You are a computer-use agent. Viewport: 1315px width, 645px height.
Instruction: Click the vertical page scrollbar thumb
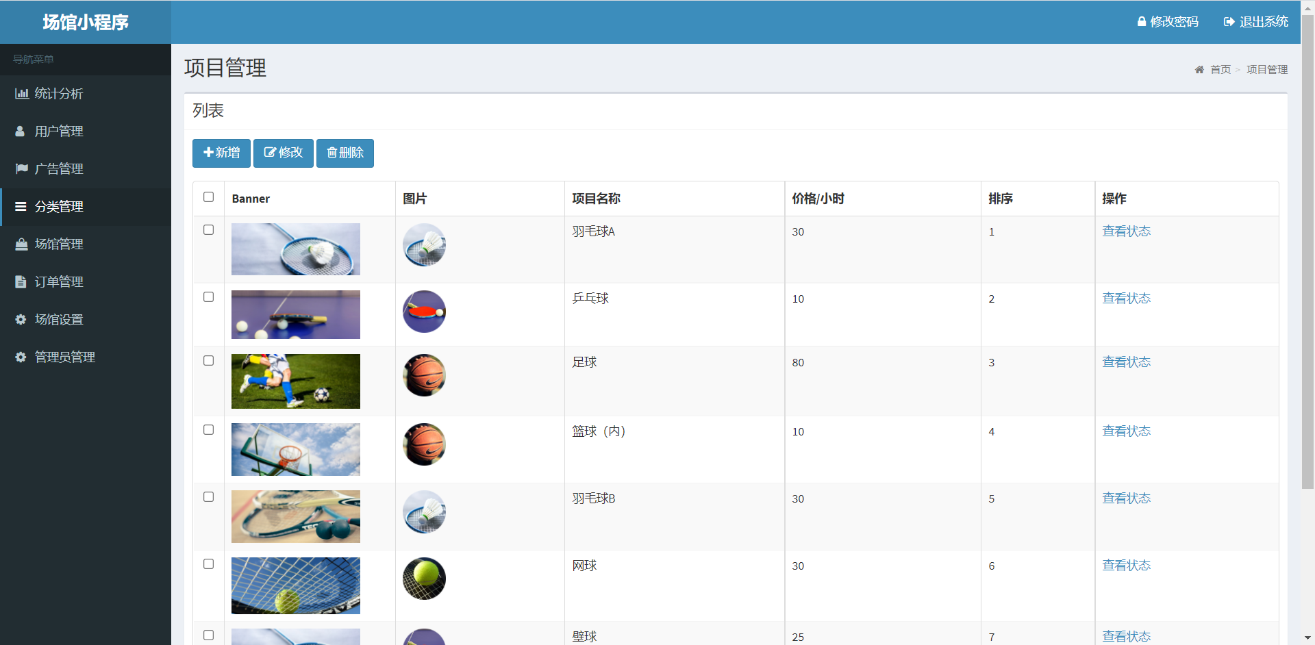tap(1307, 252)
